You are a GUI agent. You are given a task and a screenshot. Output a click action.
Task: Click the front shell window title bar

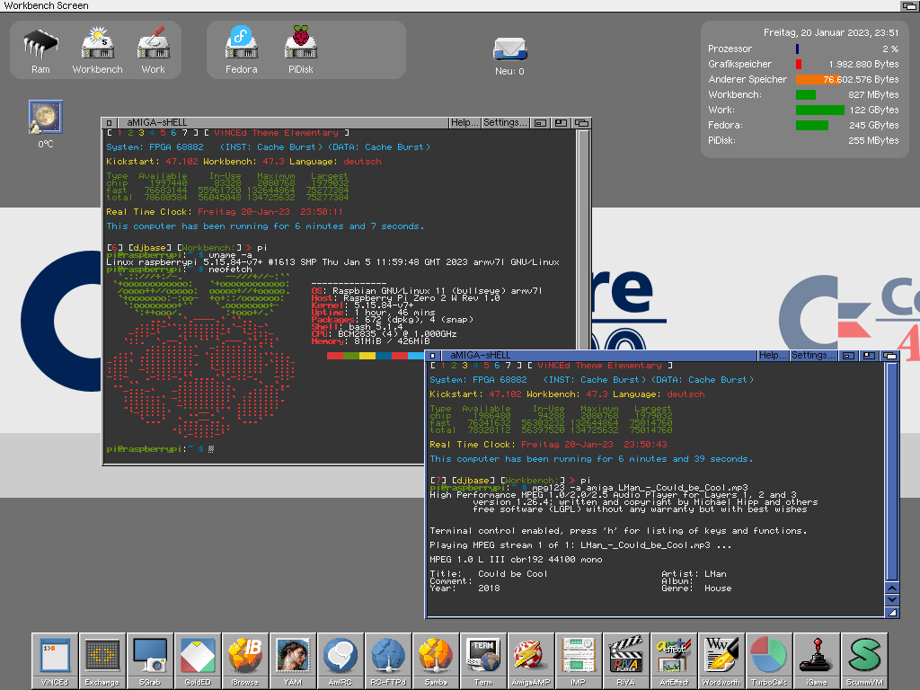(597, 355)
